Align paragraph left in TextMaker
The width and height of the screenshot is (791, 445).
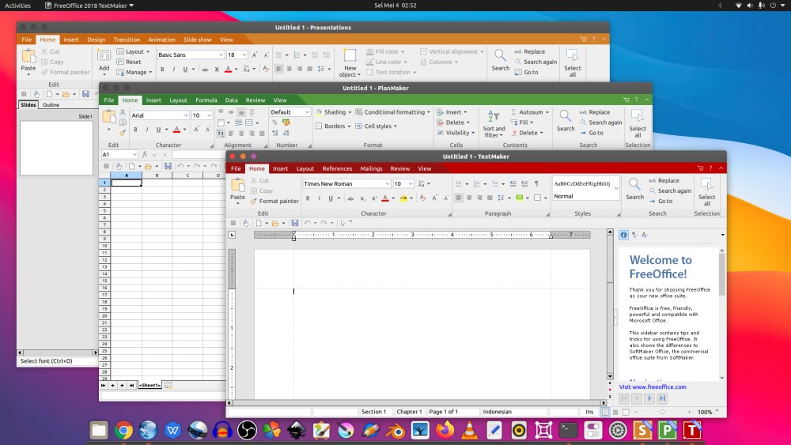tap(459, 198)
